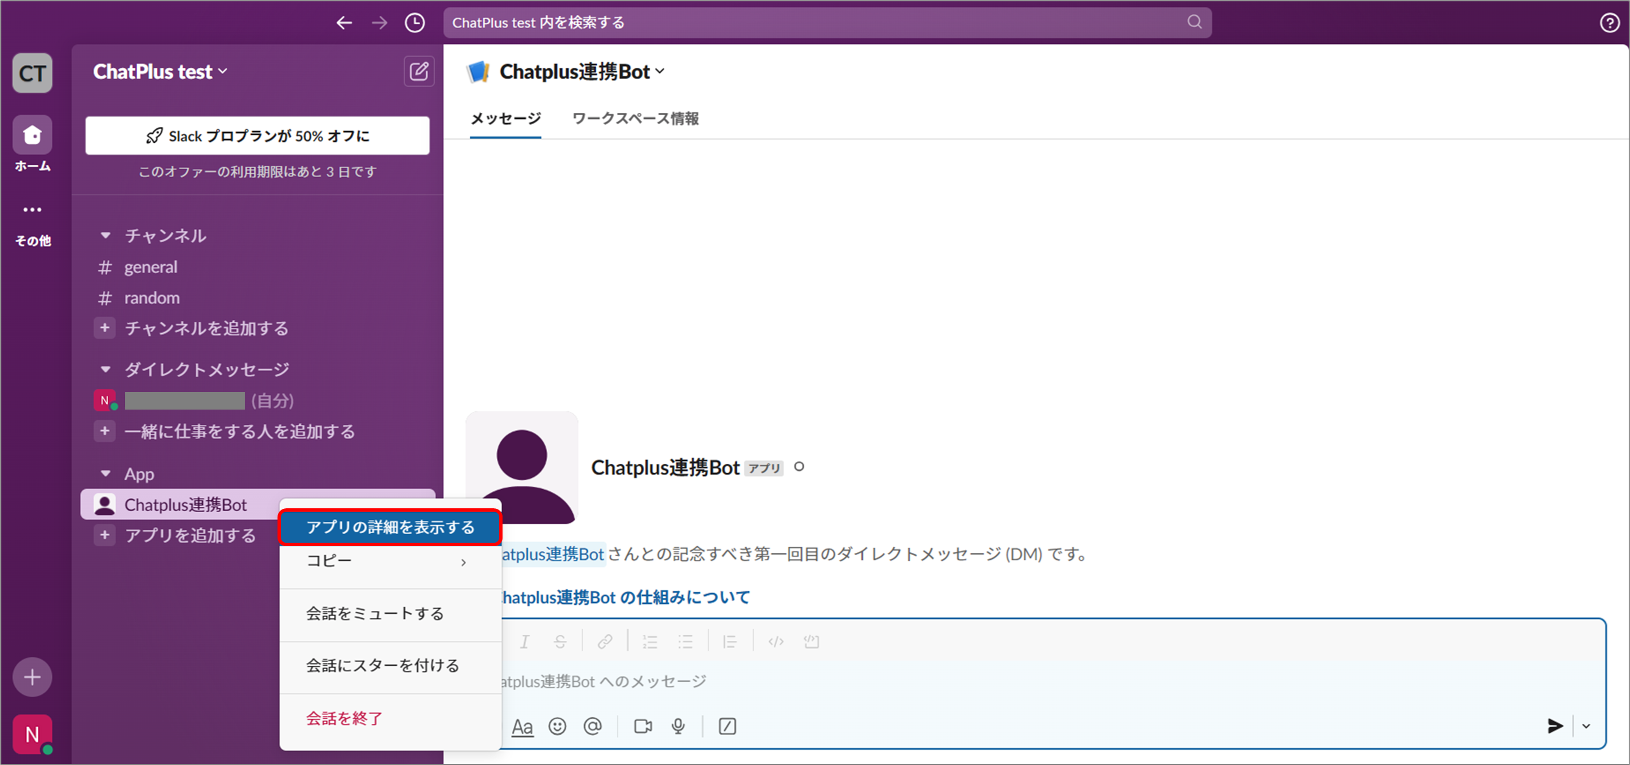1630x765 pixels.
Task: Click the search magnifier icon
Action: [x=1194, y=22]
